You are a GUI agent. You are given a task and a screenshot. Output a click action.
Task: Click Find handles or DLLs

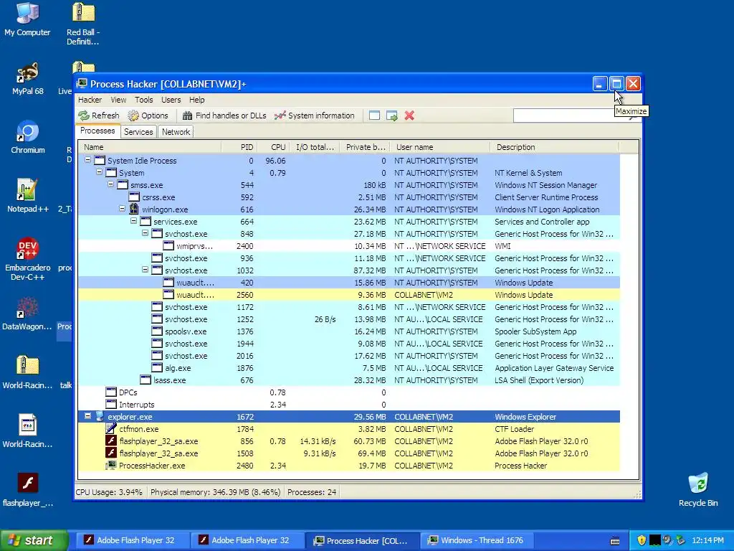[x=224, y=116]
